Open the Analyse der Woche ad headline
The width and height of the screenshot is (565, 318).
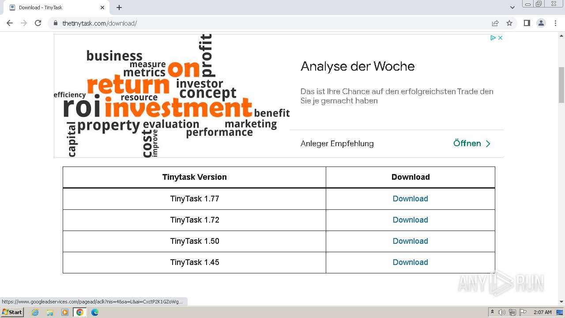(358, 66)
